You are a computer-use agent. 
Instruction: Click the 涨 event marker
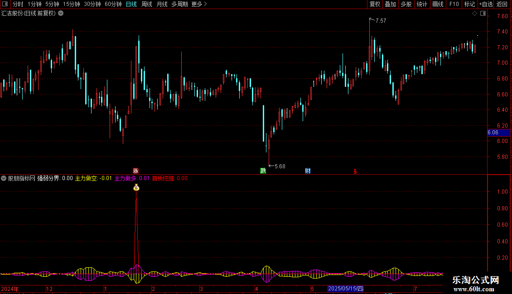coord(135,171)
